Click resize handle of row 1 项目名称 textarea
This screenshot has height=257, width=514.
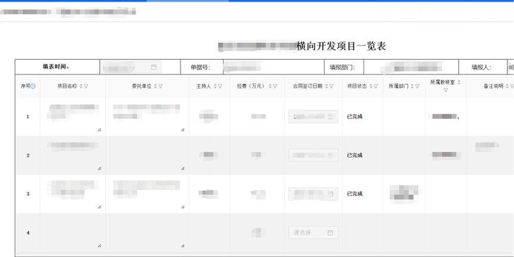(x=99, y=130)
